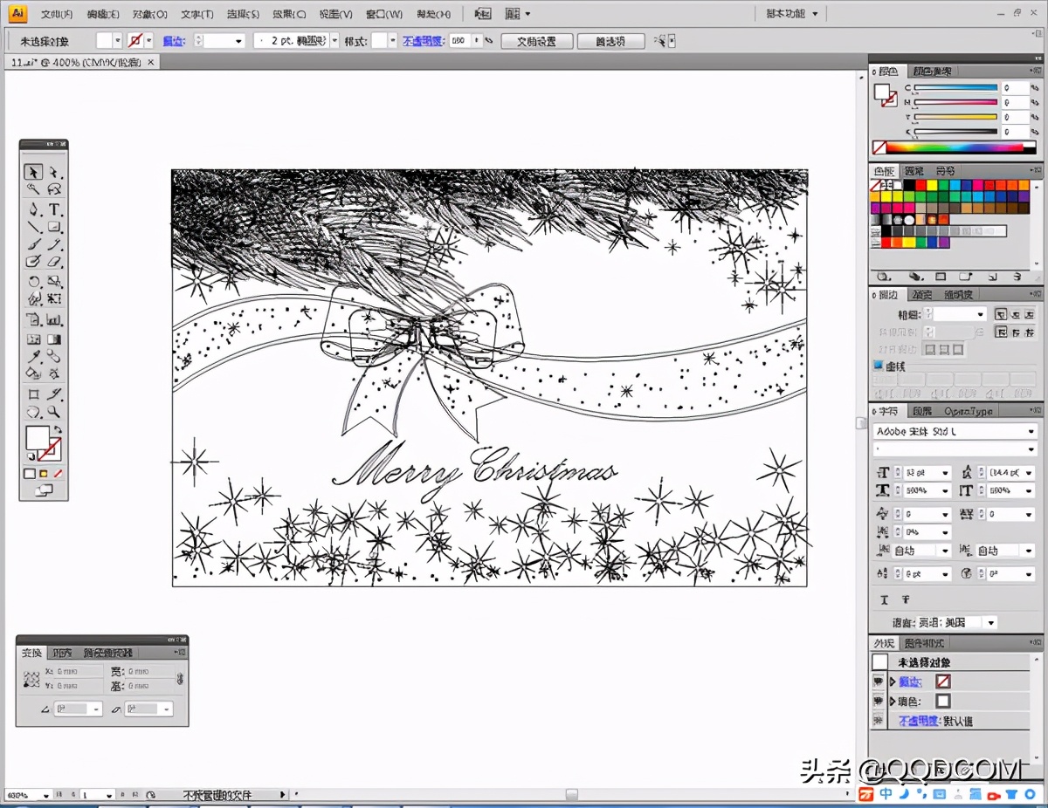Enable the dashed line checkbox in Stroke panel
Viewport: 1048px width, 808px height.
(x=879, y=366)
